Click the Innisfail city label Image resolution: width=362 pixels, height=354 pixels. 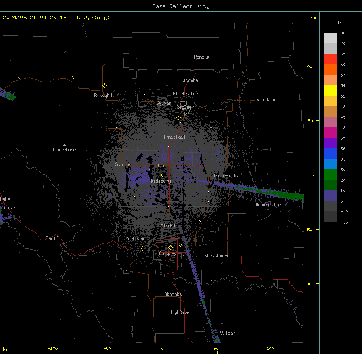(174, 137)
